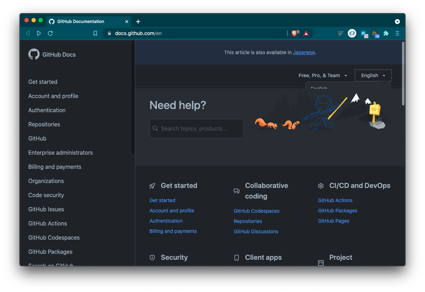
Task: Bookmark this page with the bookmark icon
Action: coord(95,33)
